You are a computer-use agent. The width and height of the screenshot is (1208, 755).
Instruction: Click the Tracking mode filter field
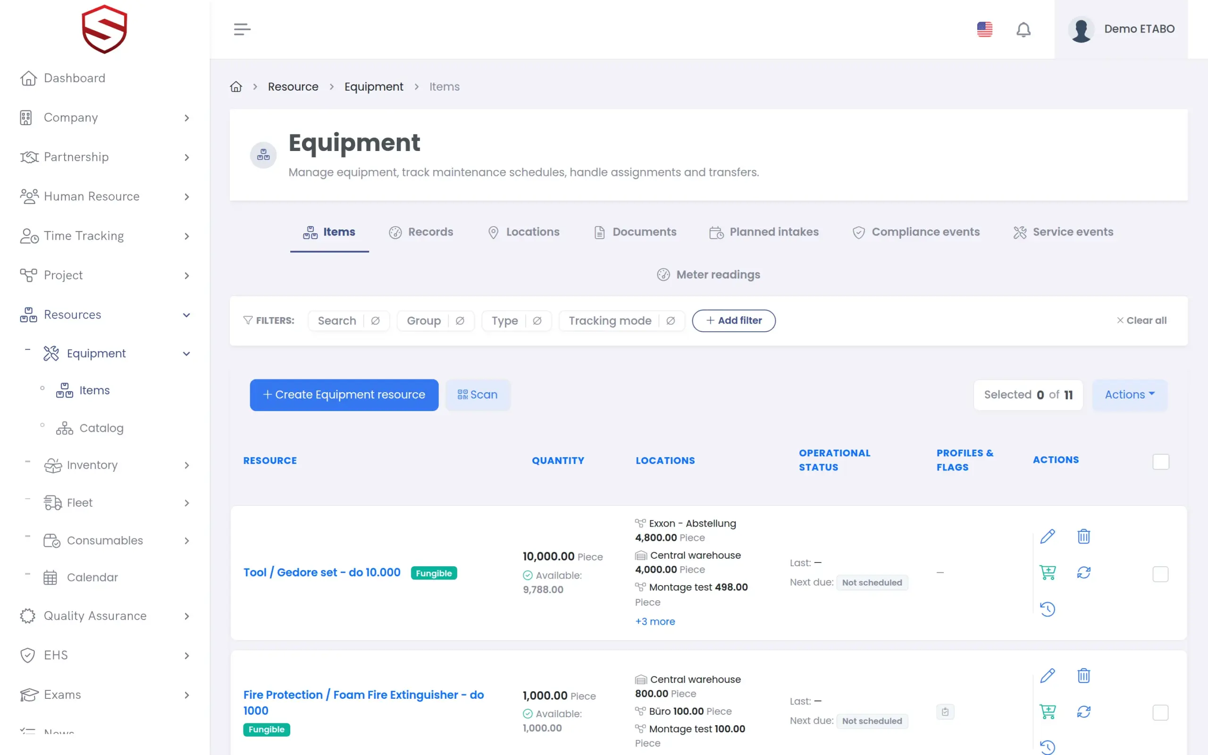point(621,320)
